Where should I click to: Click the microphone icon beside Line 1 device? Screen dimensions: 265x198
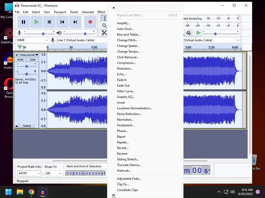tap(53, 40)
